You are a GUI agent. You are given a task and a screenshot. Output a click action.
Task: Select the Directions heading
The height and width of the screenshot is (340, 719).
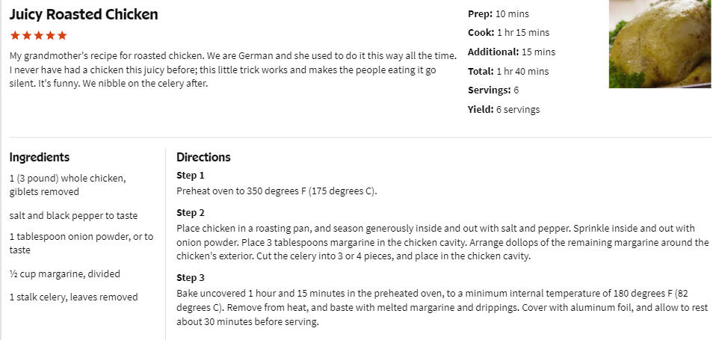click(x=203, y=157)
